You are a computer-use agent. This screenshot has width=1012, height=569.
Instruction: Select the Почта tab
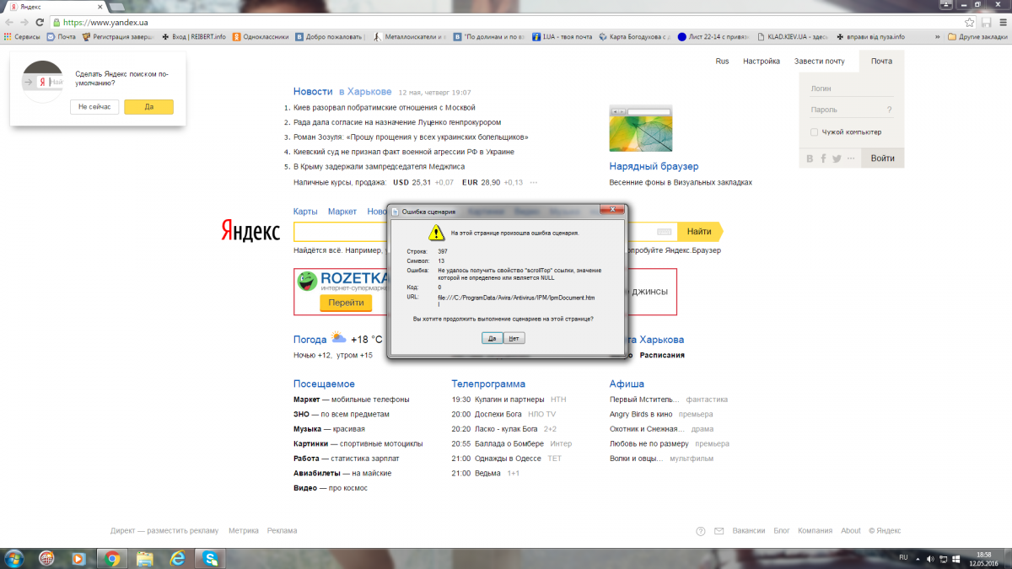coord(882,61)
